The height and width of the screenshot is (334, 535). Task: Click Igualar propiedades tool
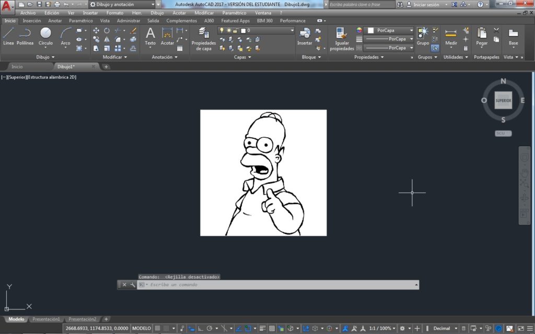click(342, 39)
